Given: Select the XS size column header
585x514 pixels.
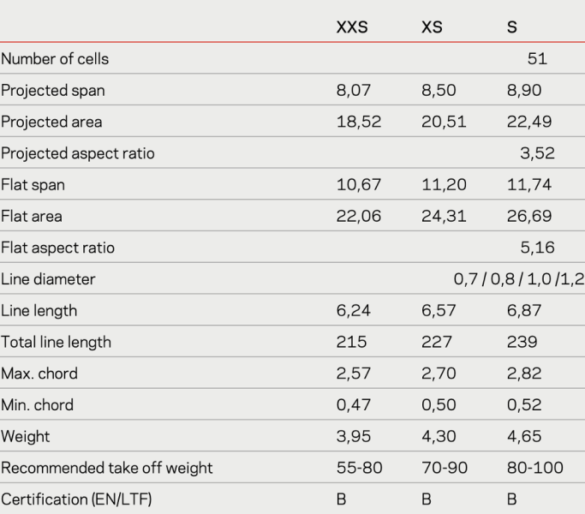Looking at the screenshot, I should (x=432, y=27).
